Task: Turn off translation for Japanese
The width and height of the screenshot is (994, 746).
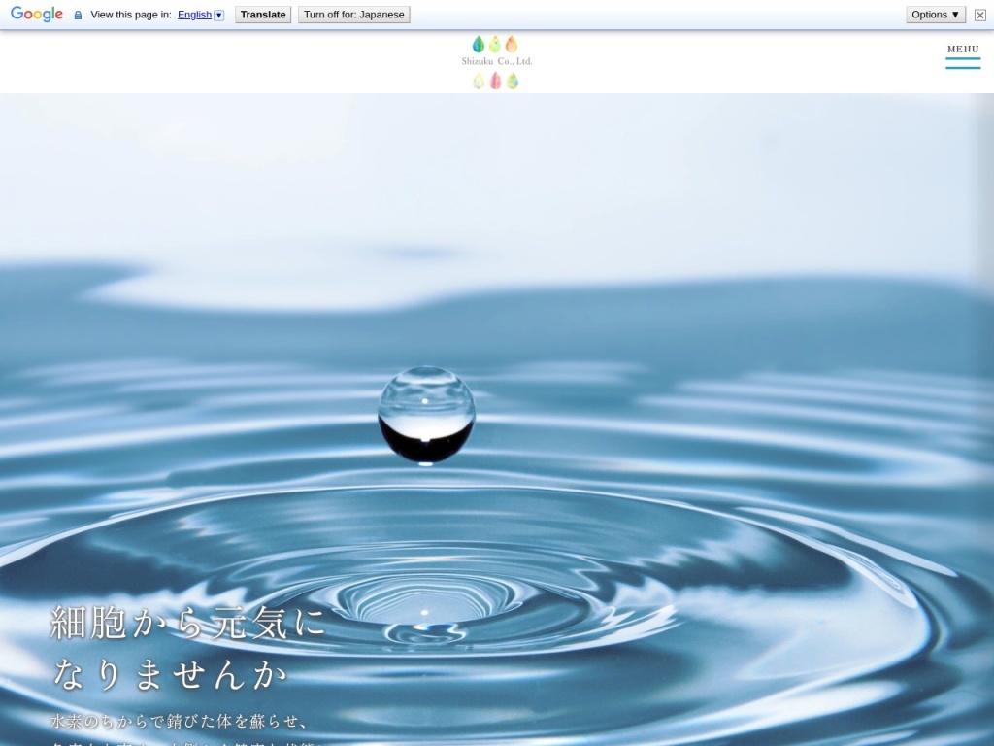Action: (x=353, y=15)
